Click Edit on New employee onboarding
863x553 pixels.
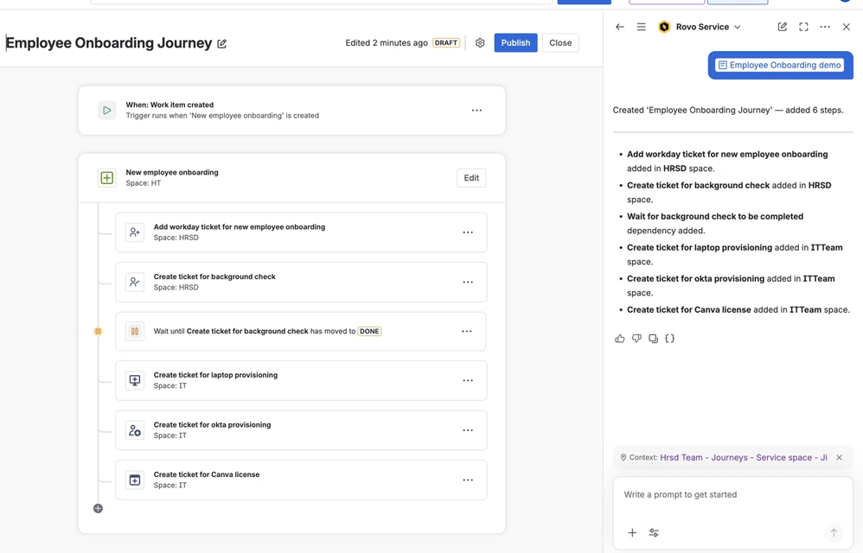coord(471,178)
